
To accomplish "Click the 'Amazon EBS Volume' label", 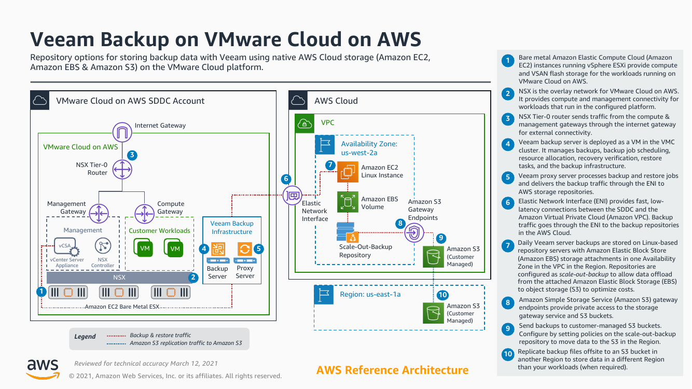I will pos(380,203).
